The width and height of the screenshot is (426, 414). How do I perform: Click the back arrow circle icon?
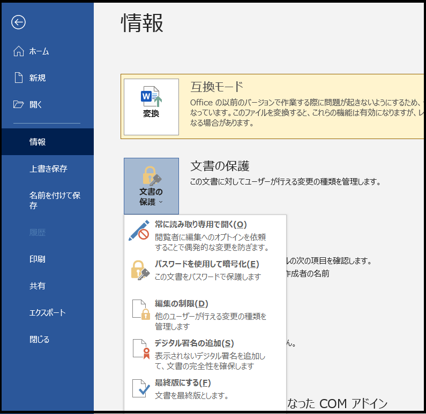[19, 22]
